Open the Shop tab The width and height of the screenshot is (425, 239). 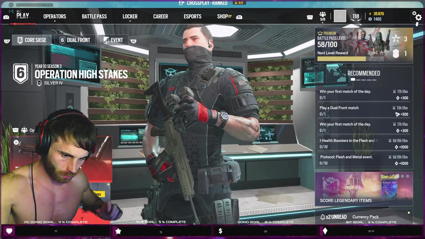pyautogui.click(x=222, y=16)
